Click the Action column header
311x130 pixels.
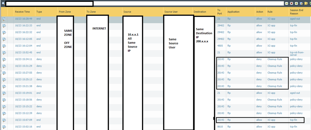point(260,12)
